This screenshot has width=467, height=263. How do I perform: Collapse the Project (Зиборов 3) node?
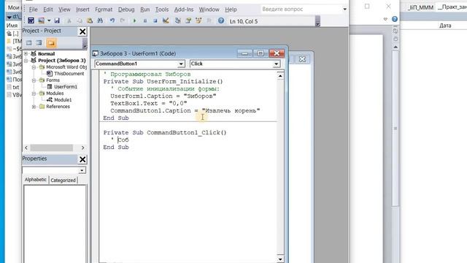26,61
